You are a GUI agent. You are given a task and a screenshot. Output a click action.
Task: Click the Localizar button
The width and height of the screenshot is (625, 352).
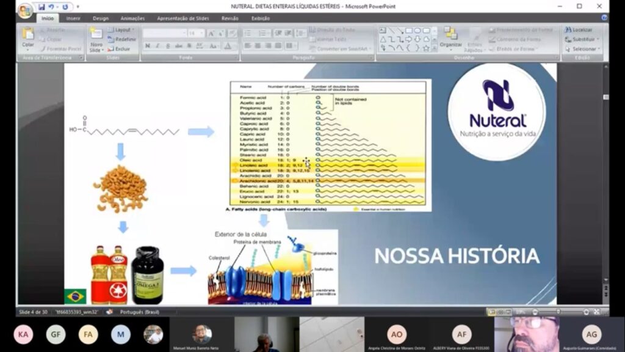point(579,30)
